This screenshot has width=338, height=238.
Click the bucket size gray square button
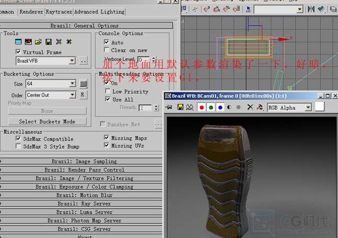point(83,84)
